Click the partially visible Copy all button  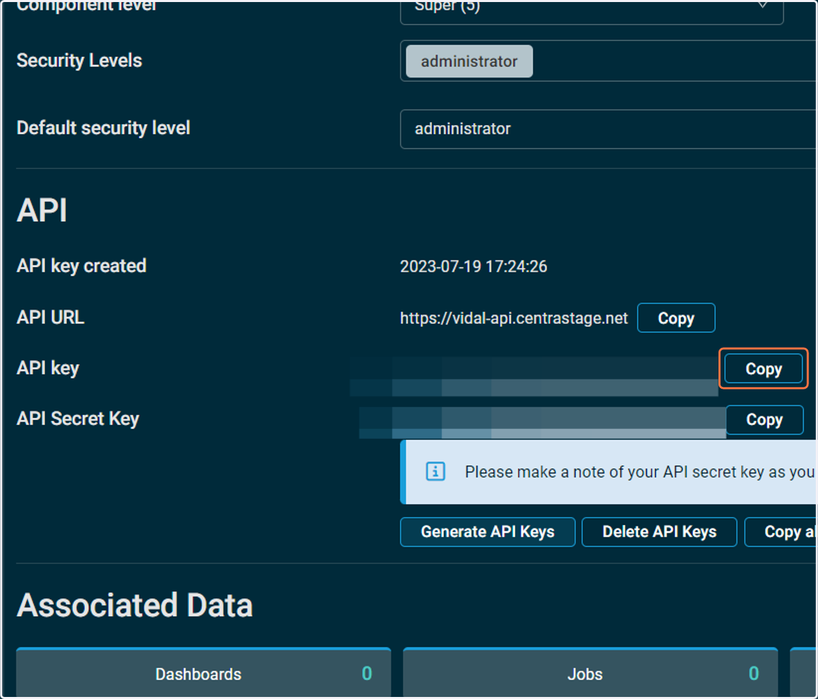pos(781,532)
